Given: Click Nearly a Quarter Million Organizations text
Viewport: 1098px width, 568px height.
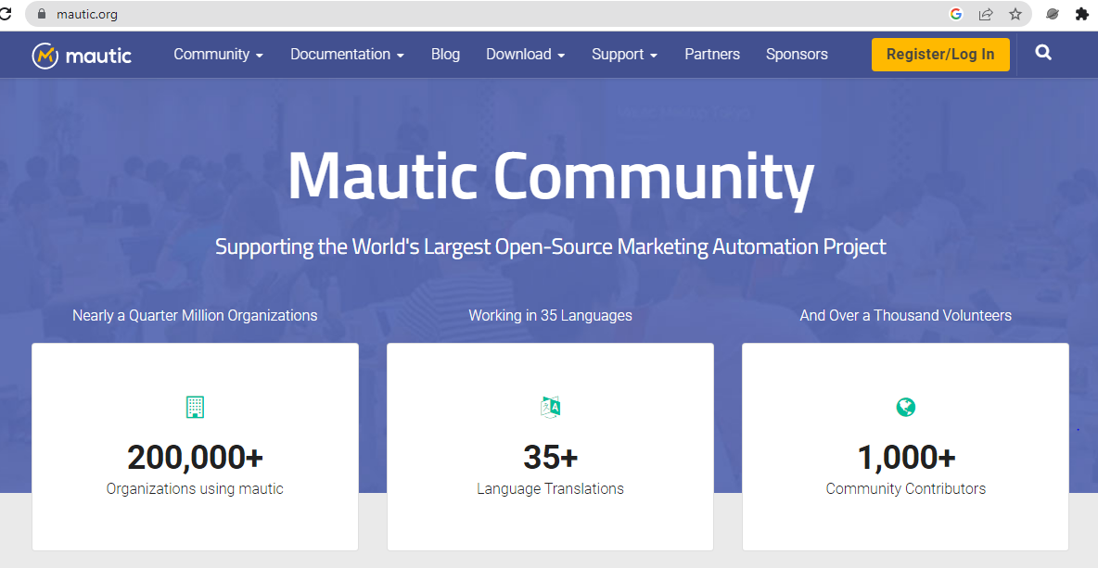Looking at the screenshot, I should coord(195,315).
